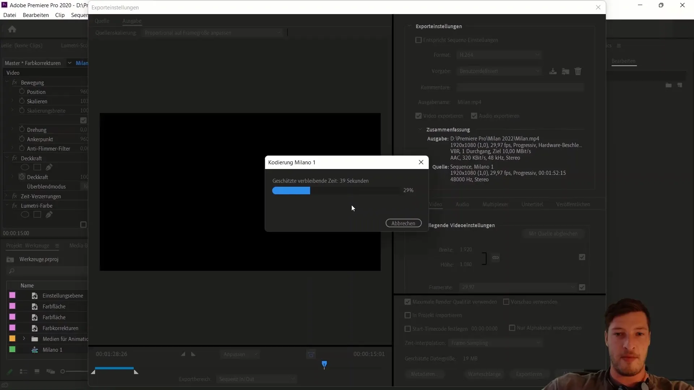The image size is (694, 390).
Task: Switch project panel to freeform view
Action: 51,372
